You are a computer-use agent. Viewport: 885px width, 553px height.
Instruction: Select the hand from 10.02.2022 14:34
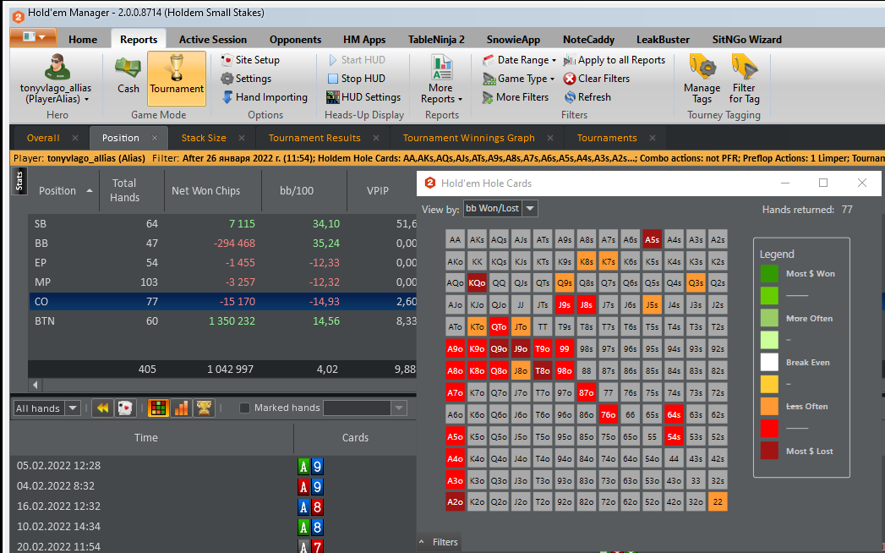tap(213, 527)
